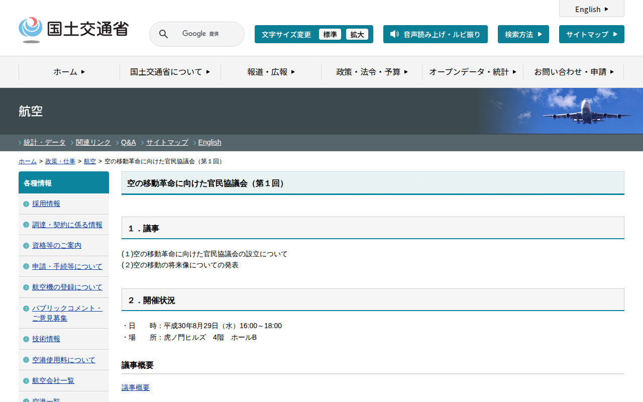Click the bullet icon beside 技術情報
This screenshot has width=643, height=402.
(26, 339)
